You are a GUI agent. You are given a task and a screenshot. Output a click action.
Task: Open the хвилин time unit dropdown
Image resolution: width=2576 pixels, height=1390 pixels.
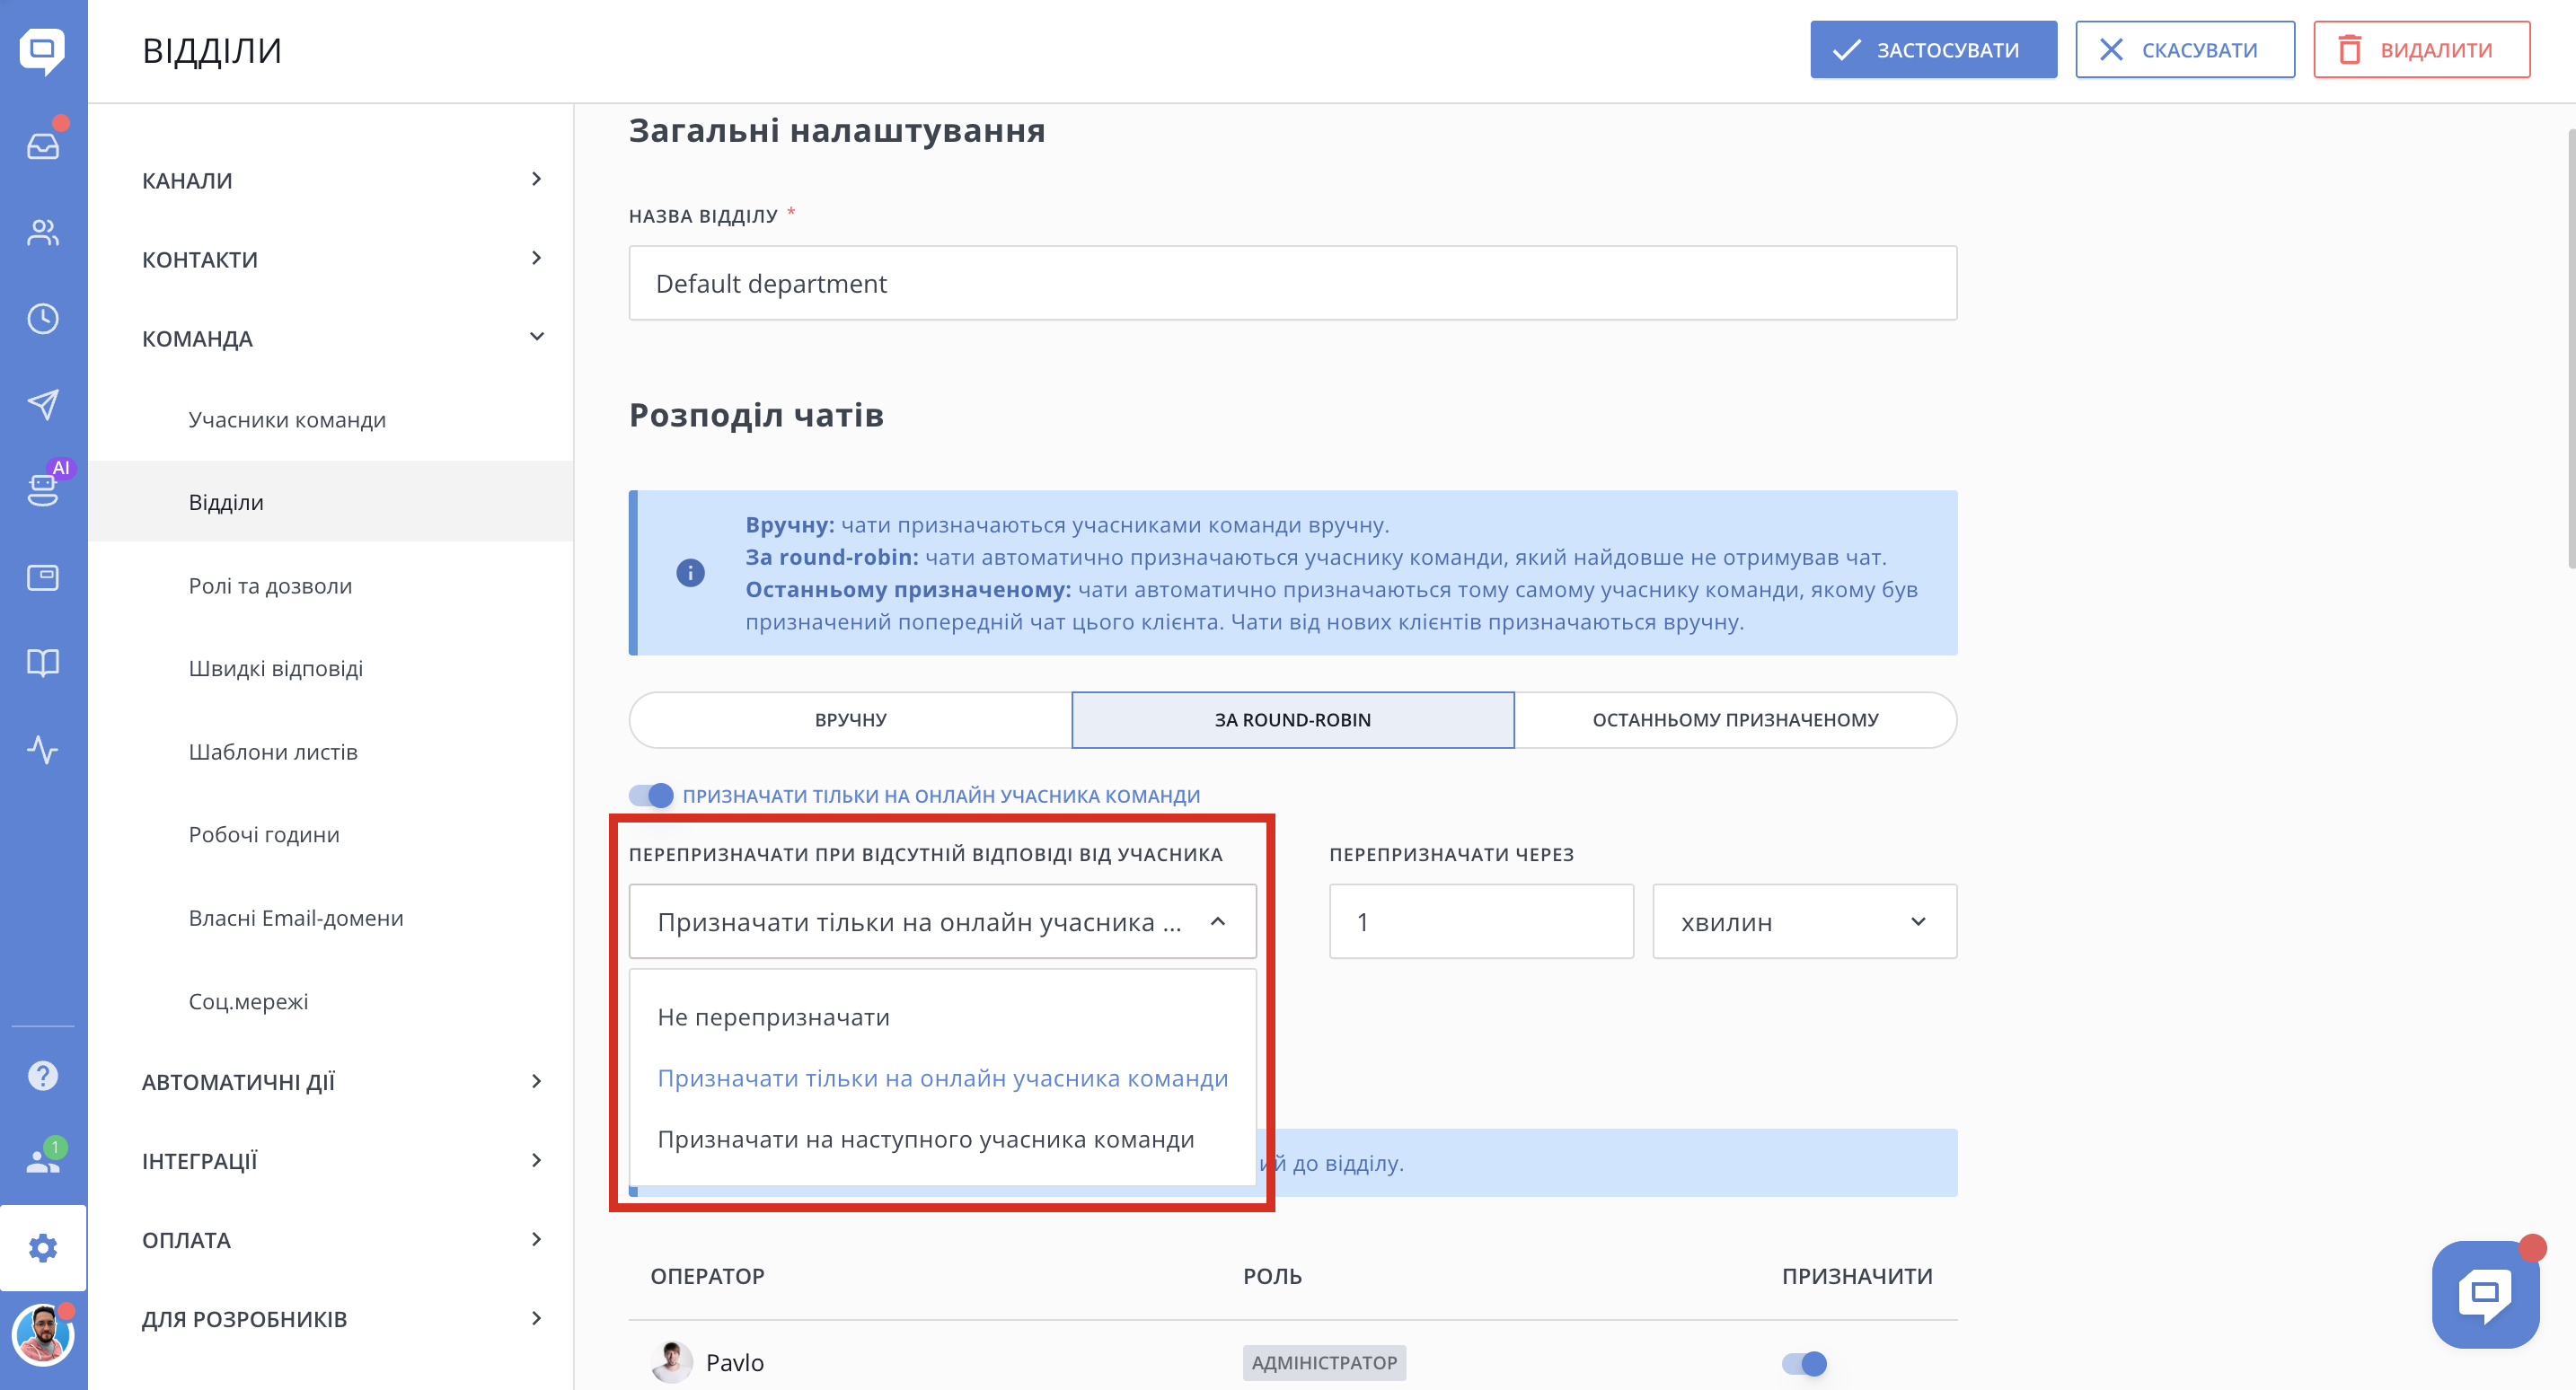[1804, 922]
